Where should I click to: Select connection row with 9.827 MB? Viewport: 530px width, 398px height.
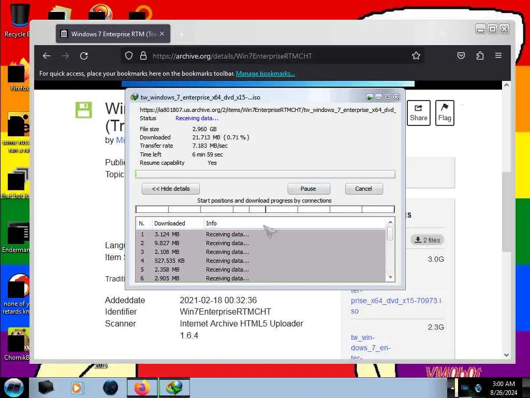(x=260, y=243)
